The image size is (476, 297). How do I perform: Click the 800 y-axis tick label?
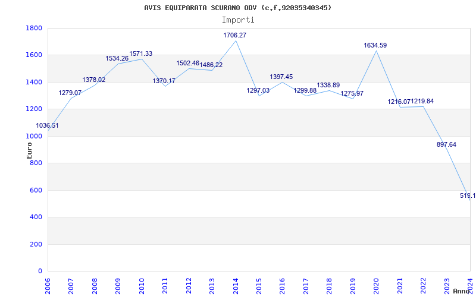(36, 163)
